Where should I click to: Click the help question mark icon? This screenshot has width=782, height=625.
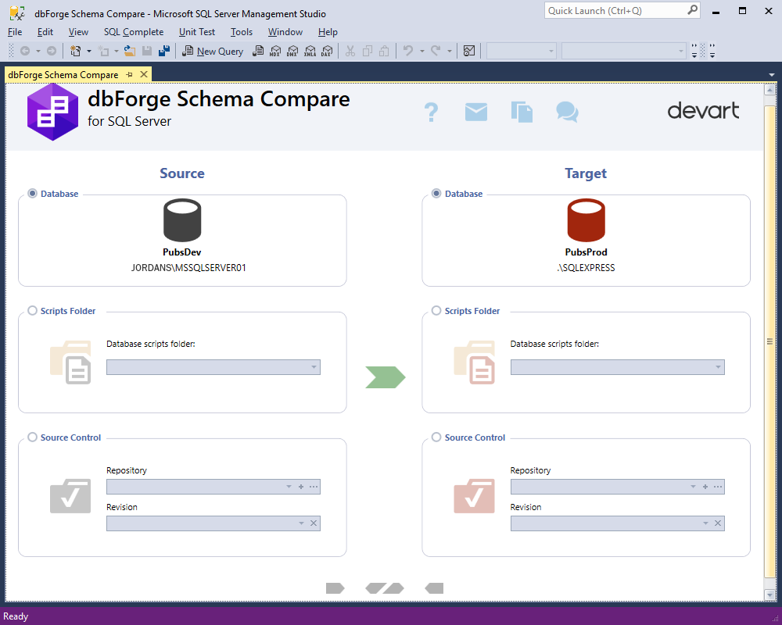pyautogui.click(x=431, y=112)
